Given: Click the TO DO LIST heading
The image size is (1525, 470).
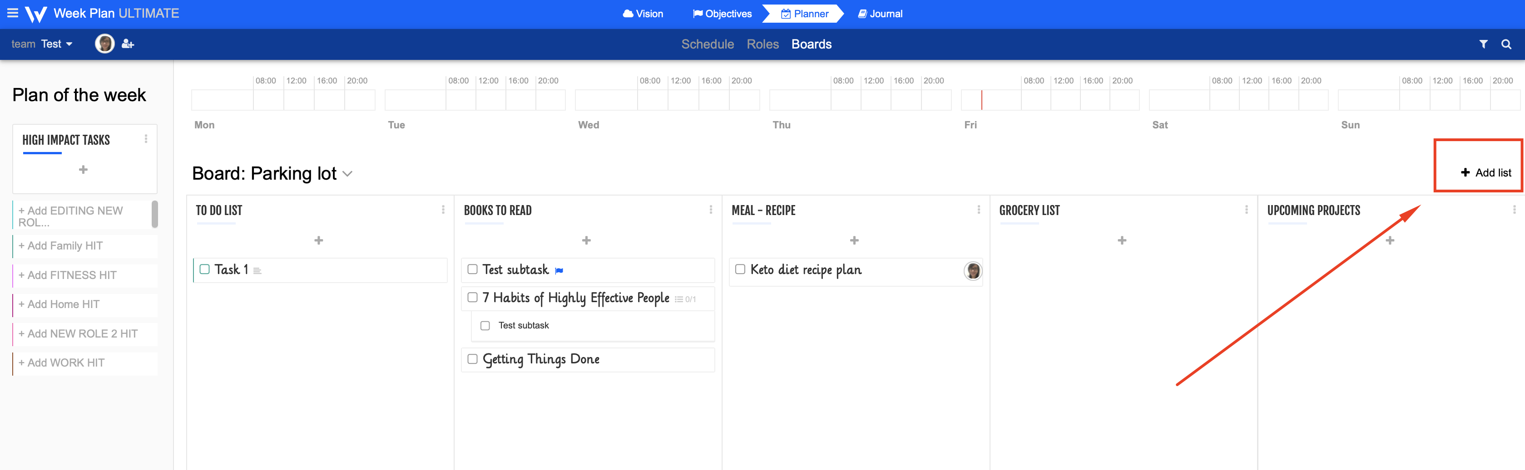Looking at the screenshot, I should pyautogui.click(x=219, y=211).
